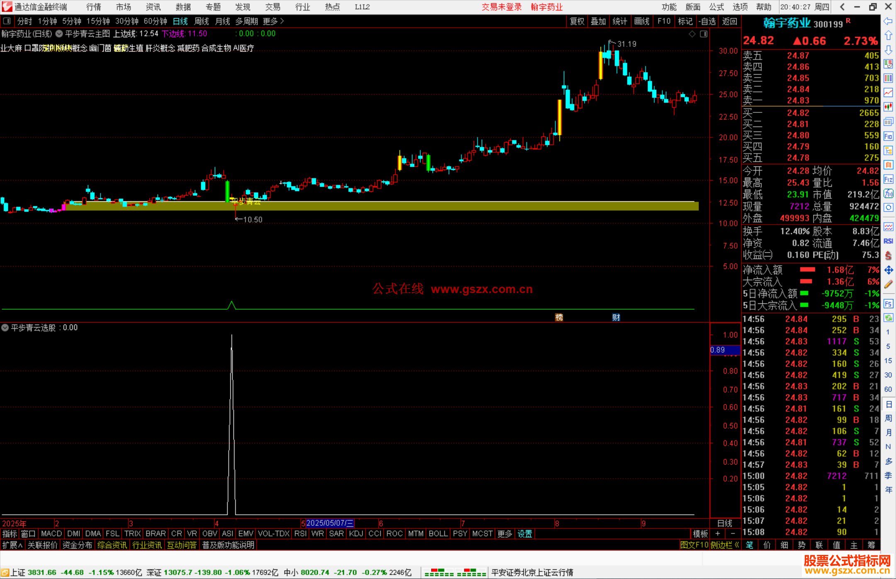This screenshot has height=579, width=896.
Task: Click the red dollar arrow icon
Action: (888, 256)
